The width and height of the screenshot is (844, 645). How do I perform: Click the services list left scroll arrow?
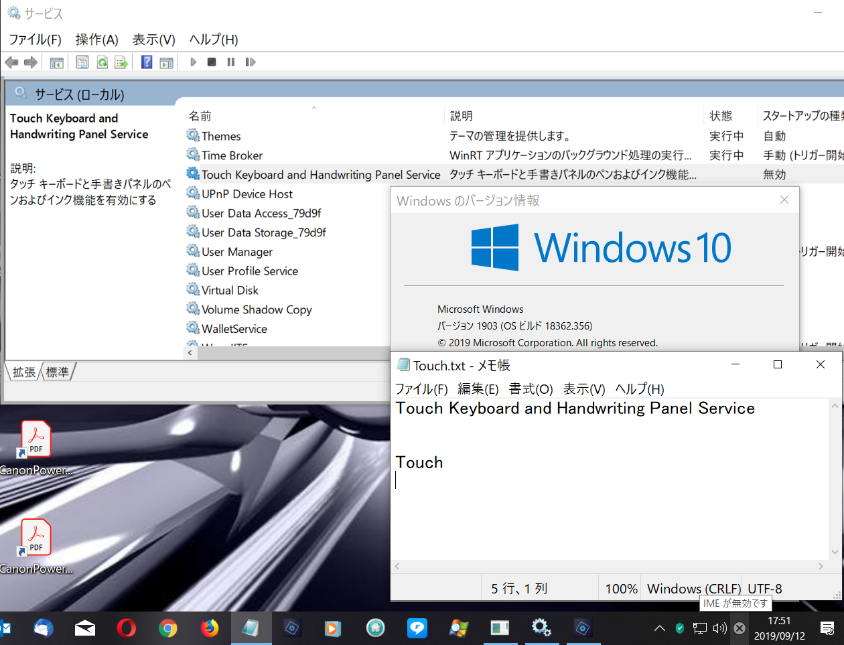coord(190,352)
